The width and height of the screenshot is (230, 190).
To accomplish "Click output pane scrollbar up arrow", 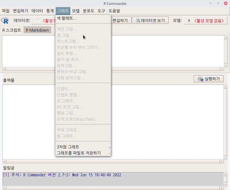I will pos(226,87).
